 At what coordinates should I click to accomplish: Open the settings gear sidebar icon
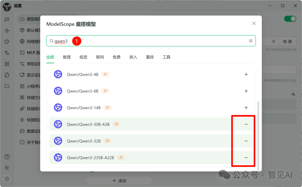pyautogui.click(x=7, y=179)
